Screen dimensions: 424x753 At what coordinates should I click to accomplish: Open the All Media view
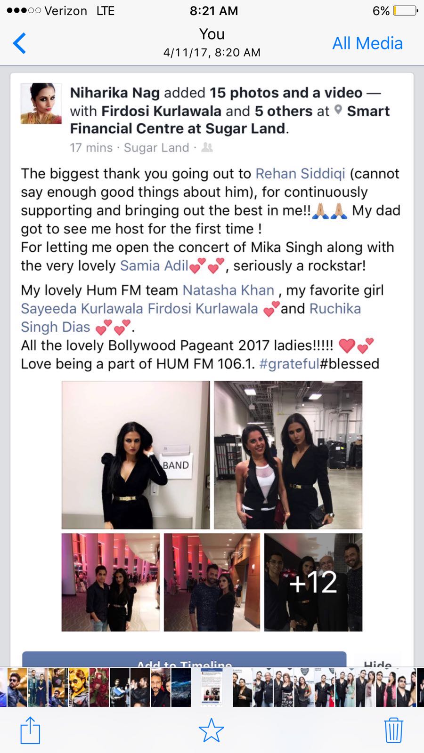click(x=367, y=43)
